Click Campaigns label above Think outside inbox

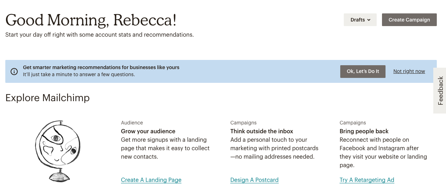pyautogui.click(x=243, y=123)
